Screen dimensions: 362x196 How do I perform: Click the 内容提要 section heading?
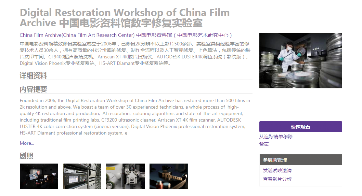(x=33, y=89)
